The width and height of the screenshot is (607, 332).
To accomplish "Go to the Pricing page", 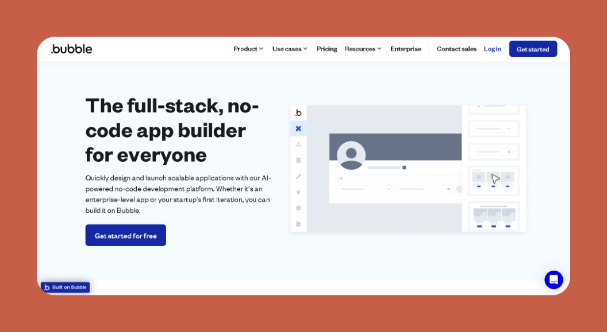I will tap(326, 49).
